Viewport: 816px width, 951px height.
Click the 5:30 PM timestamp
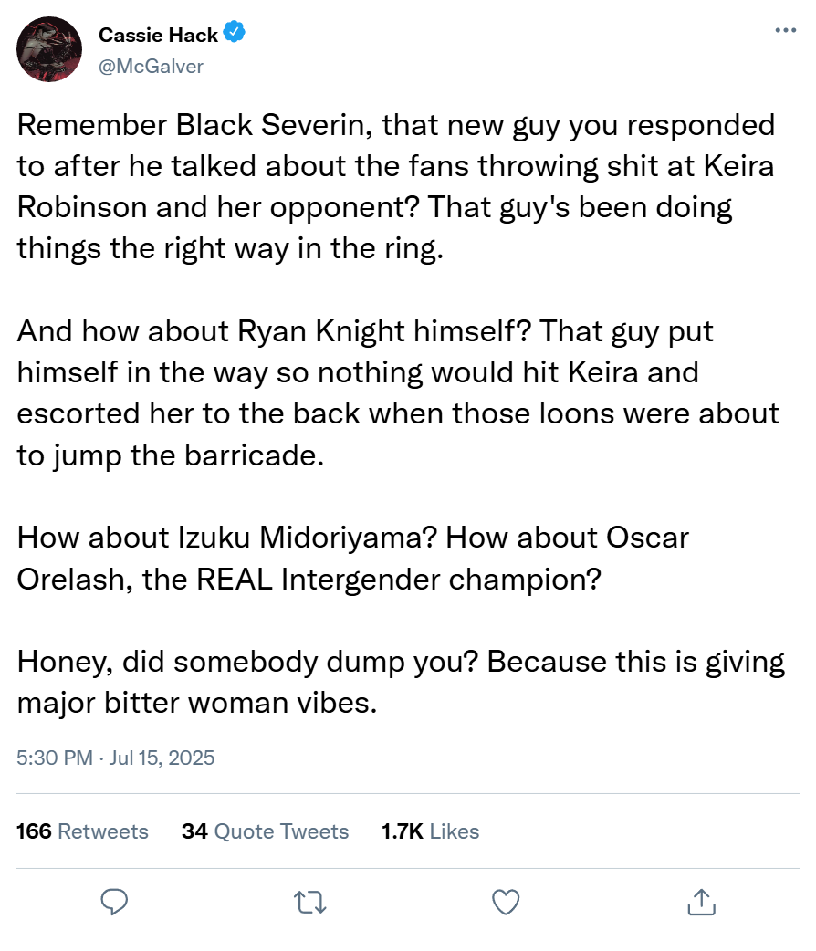(x=53, y=758)
